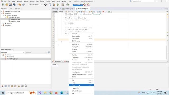Select javaform1.java in the Projects tree
The image size is (169, 95).
tap(15, 21)
